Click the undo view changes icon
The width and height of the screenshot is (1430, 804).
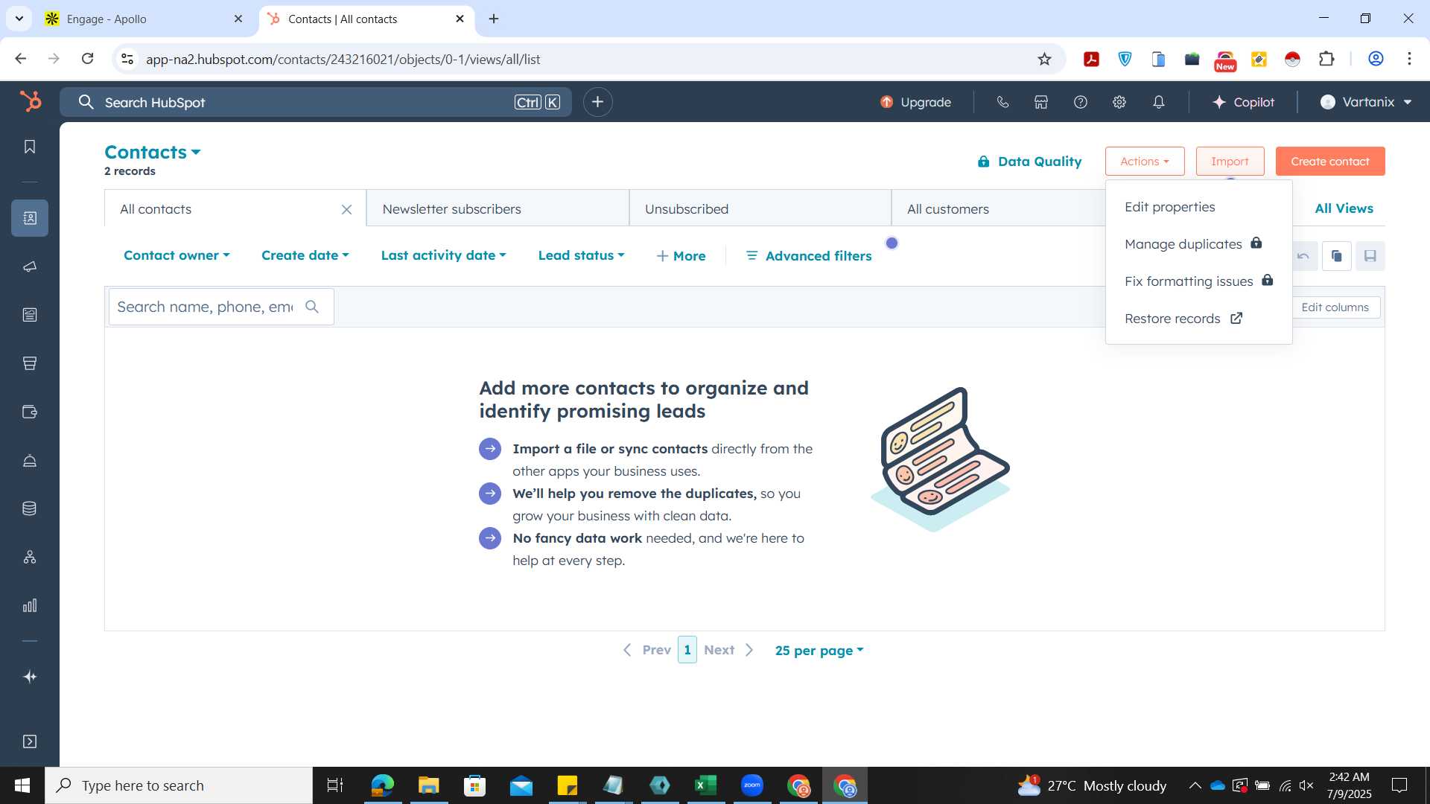tap(1303, 256)
